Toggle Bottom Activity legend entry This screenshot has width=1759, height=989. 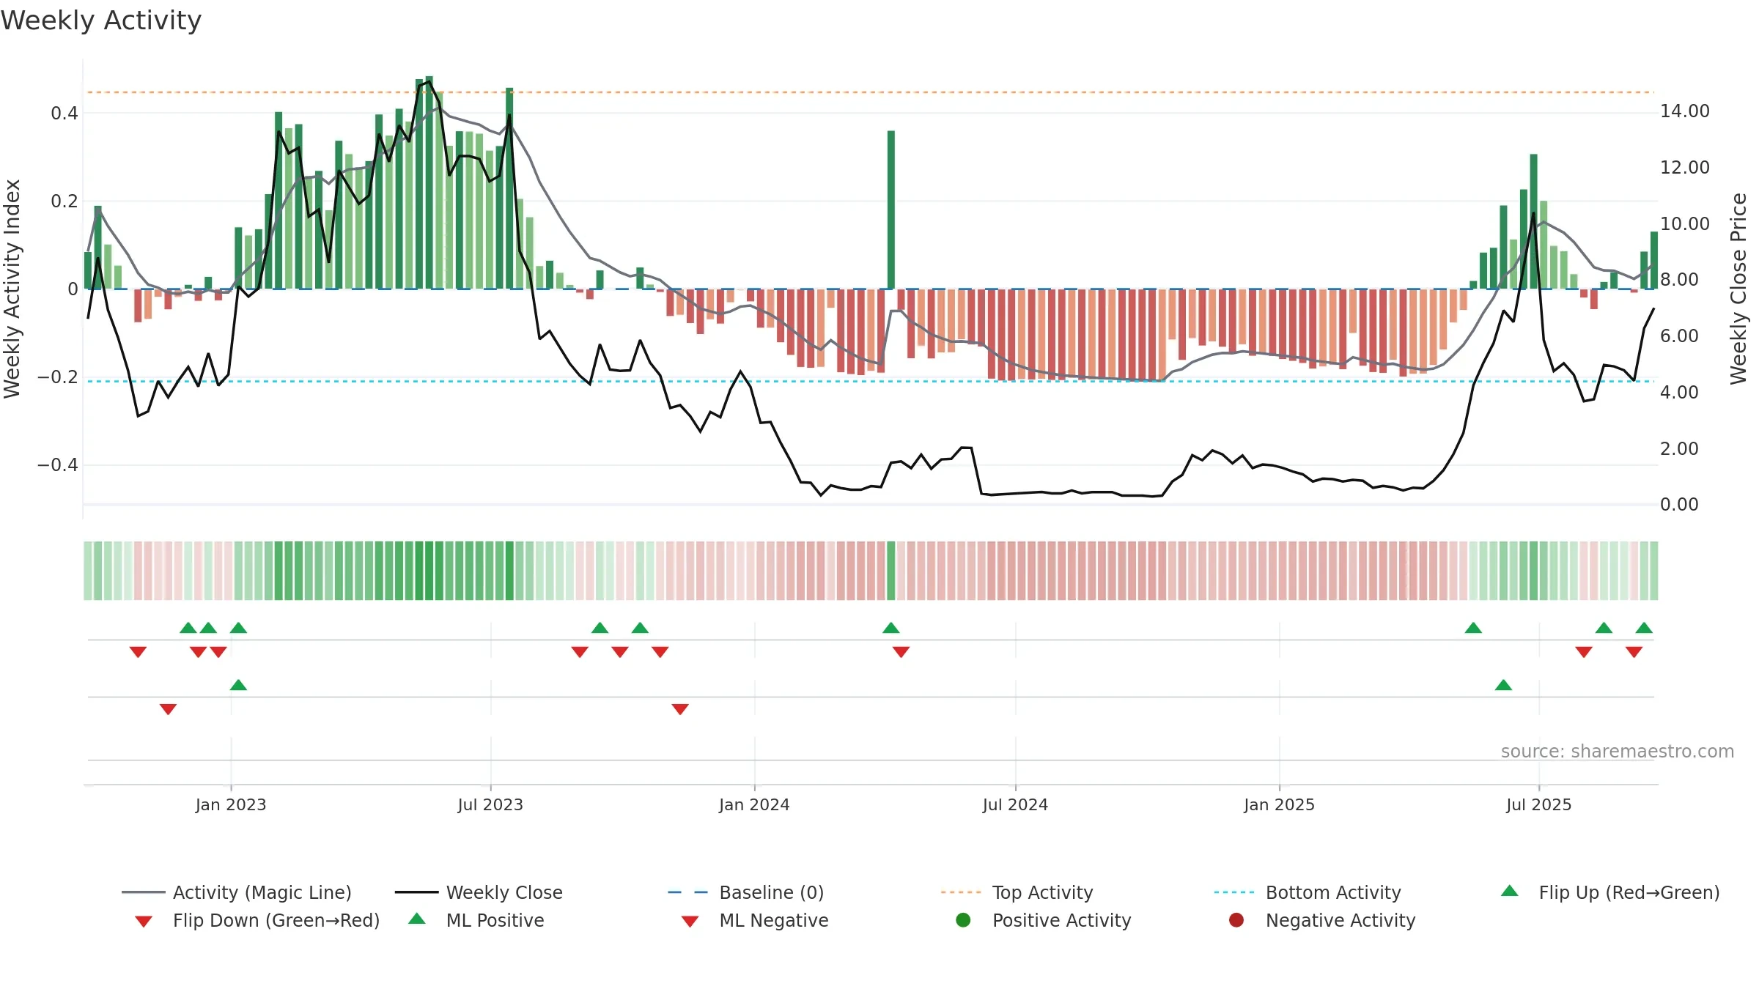point(1308,892)
